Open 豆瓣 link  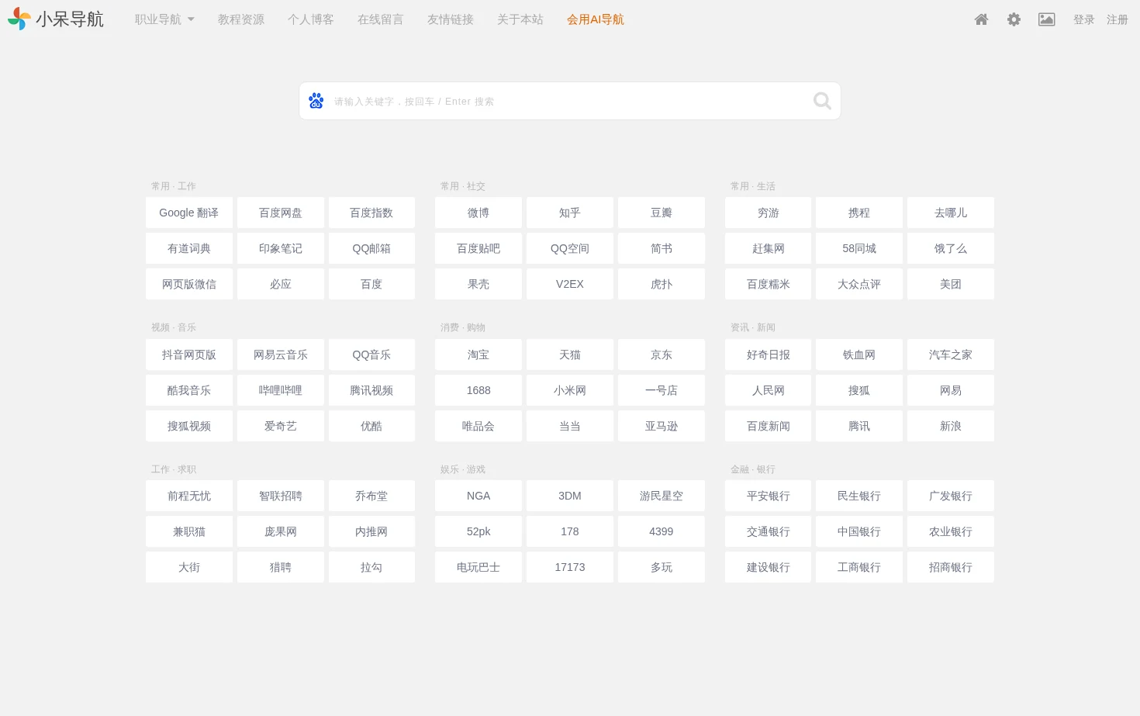(x=662, y=213)
